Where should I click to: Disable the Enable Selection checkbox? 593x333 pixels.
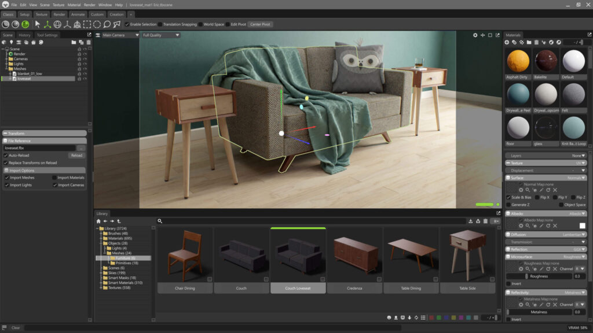coord(127,24)
